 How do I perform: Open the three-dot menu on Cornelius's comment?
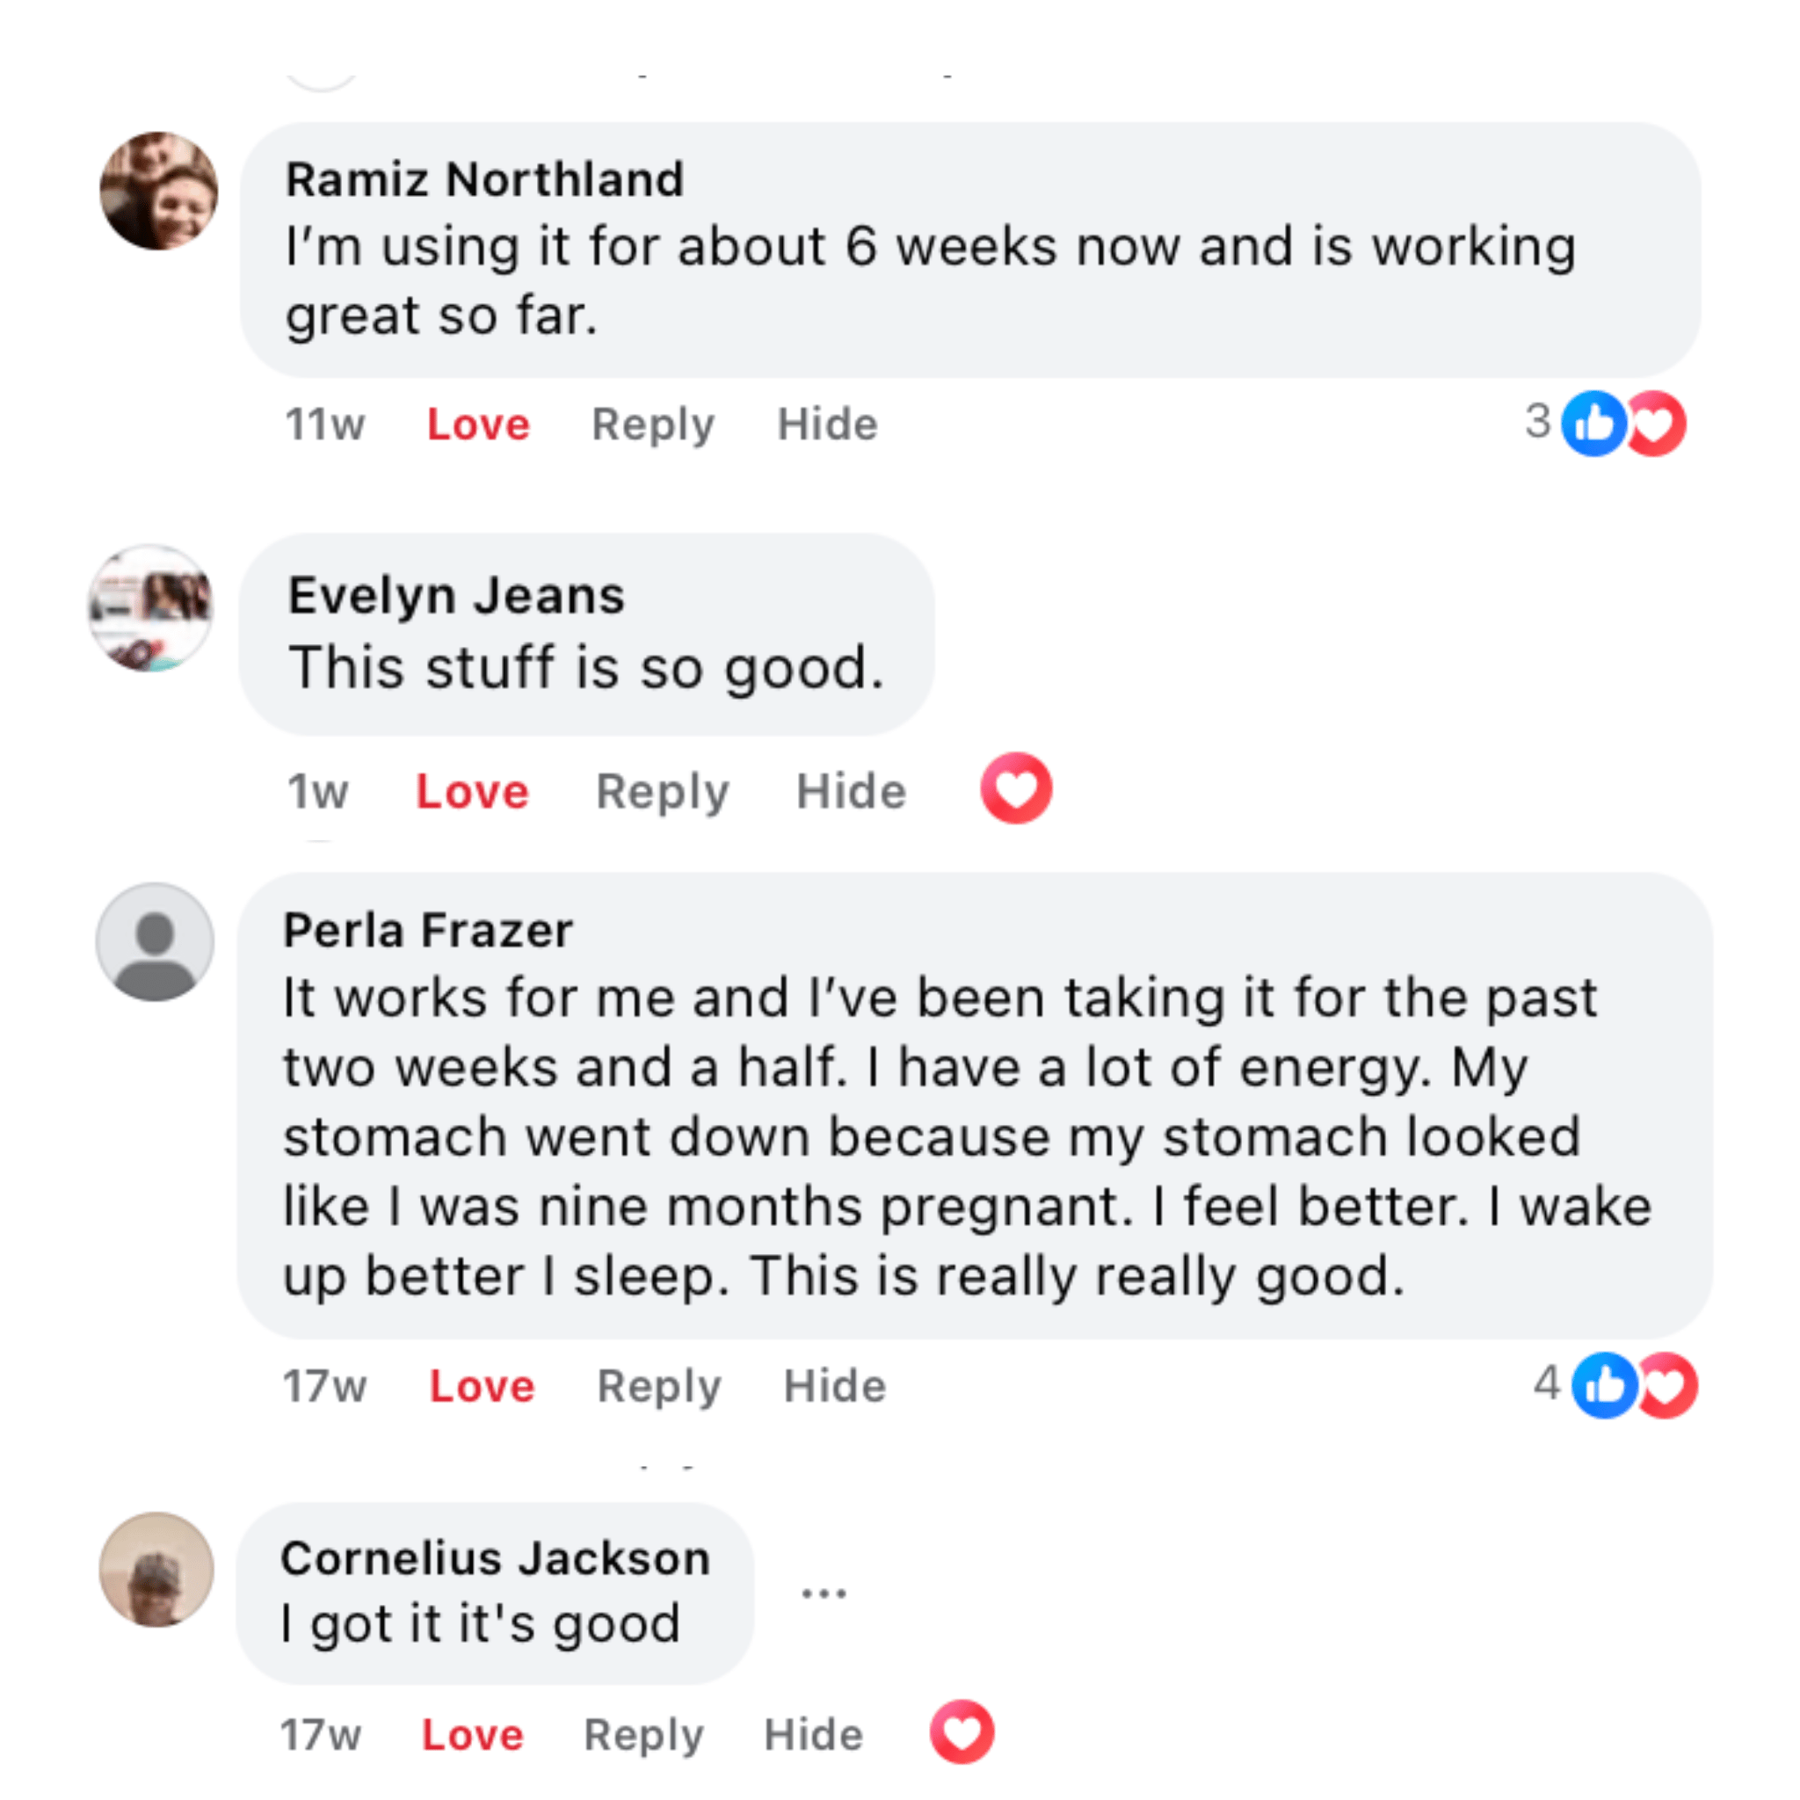click(824, 1593)
